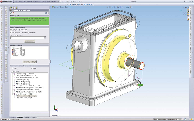Open the Toolbox menu

[x=44, y=2]
